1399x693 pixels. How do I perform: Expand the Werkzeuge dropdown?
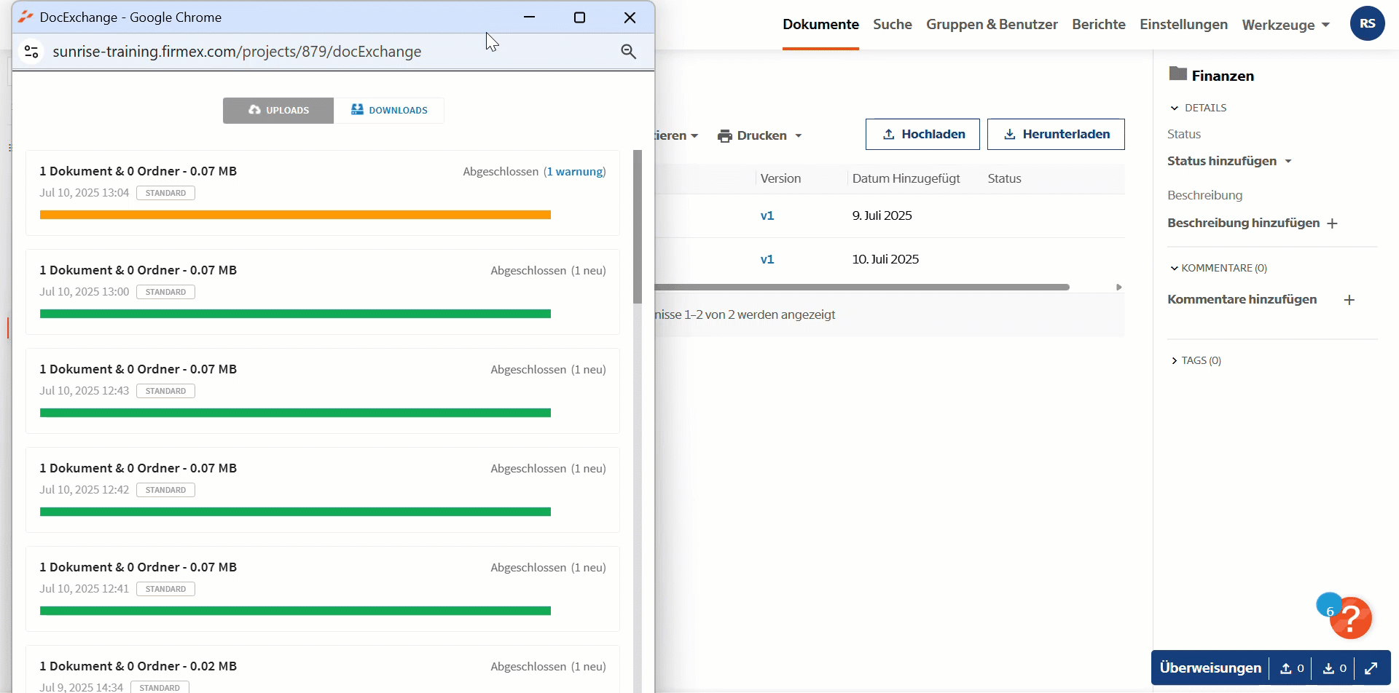[1286, 25]
